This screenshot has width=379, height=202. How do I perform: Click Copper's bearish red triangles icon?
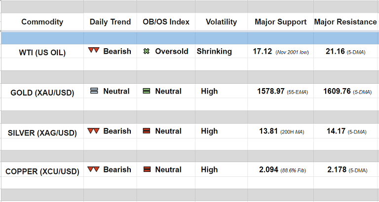94,169
